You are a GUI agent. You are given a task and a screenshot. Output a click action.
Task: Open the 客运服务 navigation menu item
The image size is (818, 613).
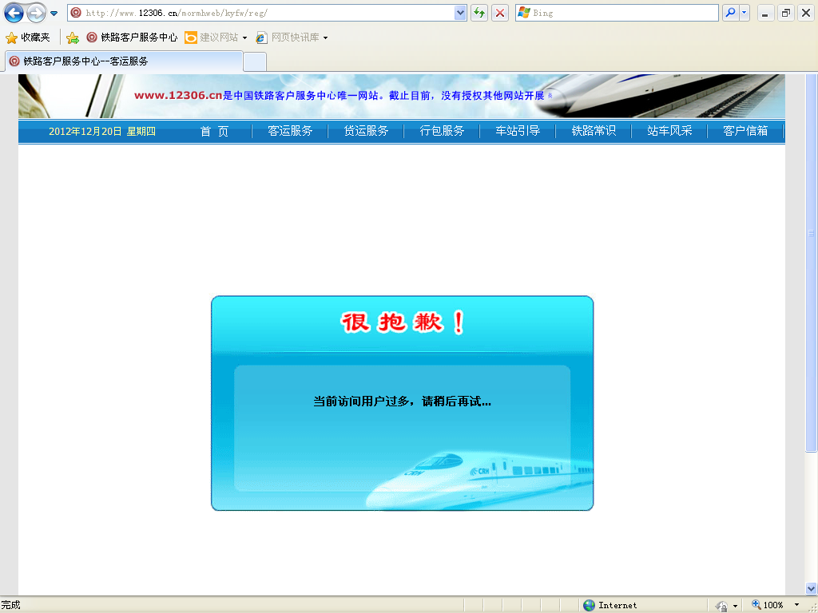click(290, 132)
